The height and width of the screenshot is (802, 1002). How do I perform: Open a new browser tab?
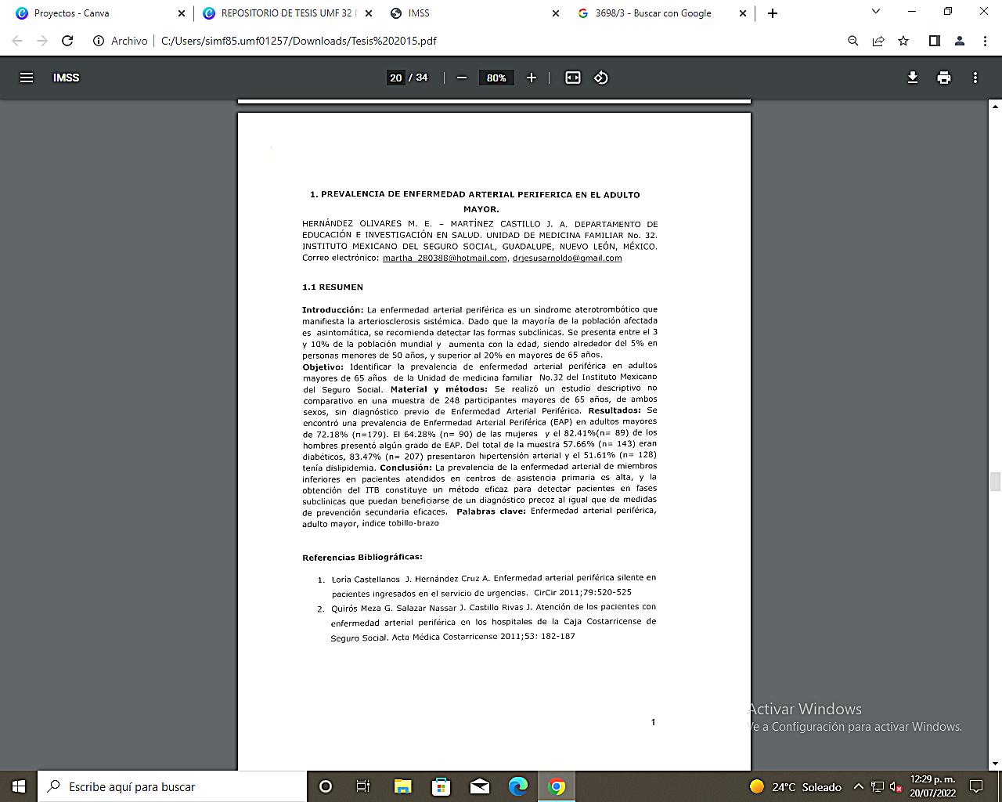coord(773,13)
